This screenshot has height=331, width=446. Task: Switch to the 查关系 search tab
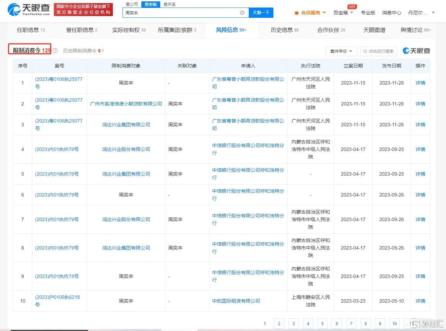click(x=169, y=4)
